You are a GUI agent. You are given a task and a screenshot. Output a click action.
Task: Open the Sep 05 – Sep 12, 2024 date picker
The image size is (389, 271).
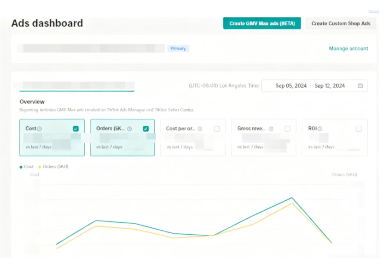tap(314, 85)
